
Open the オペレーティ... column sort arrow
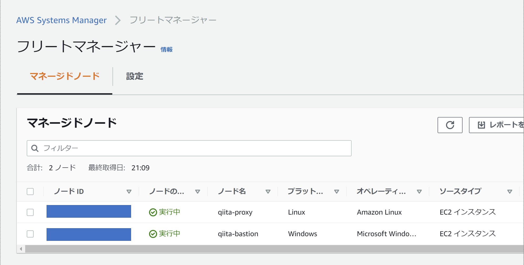pos(419,192)
